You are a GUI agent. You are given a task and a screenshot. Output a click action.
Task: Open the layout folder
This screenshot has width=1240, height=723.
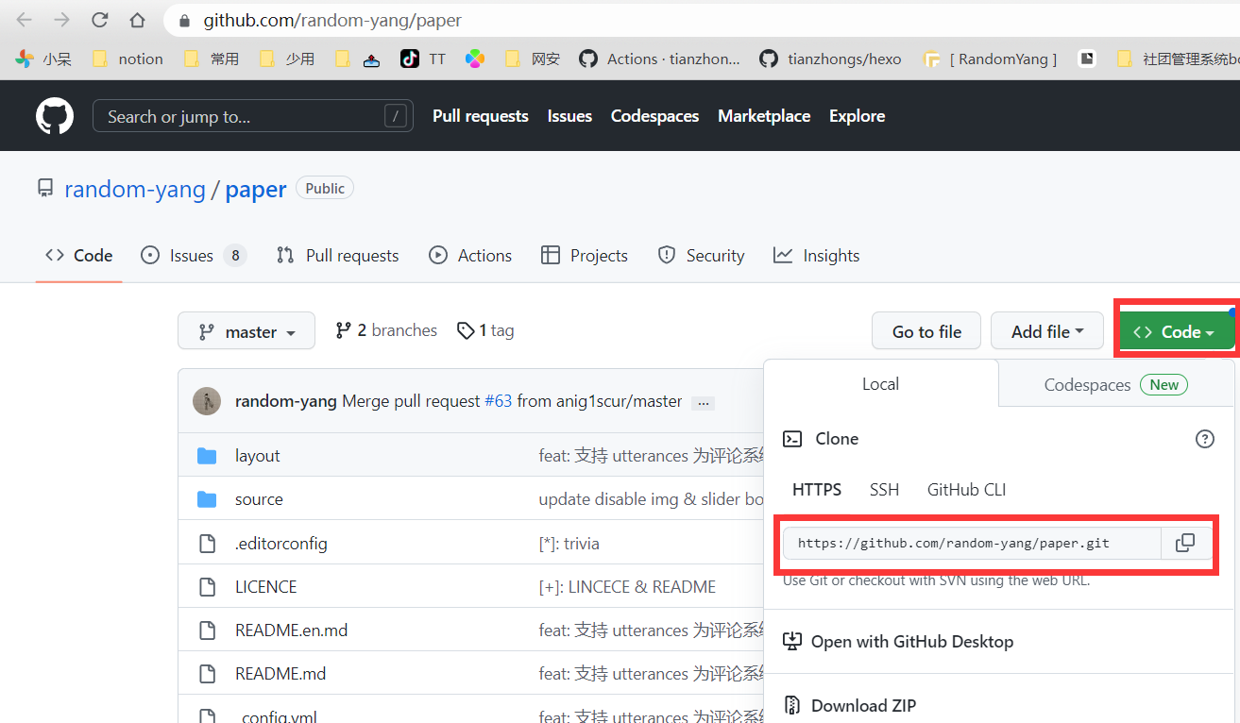(257, 456)
